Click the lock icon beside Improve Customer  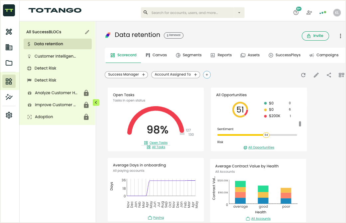coord(86,105)
